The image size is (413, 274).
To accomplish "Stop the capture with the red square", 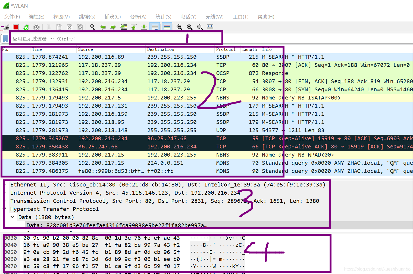I will [16, 27].
